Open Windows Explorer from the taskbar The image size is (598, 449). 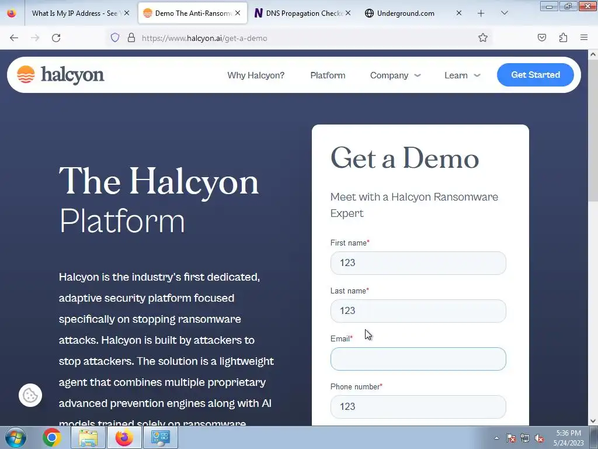(x=88, y=437)
